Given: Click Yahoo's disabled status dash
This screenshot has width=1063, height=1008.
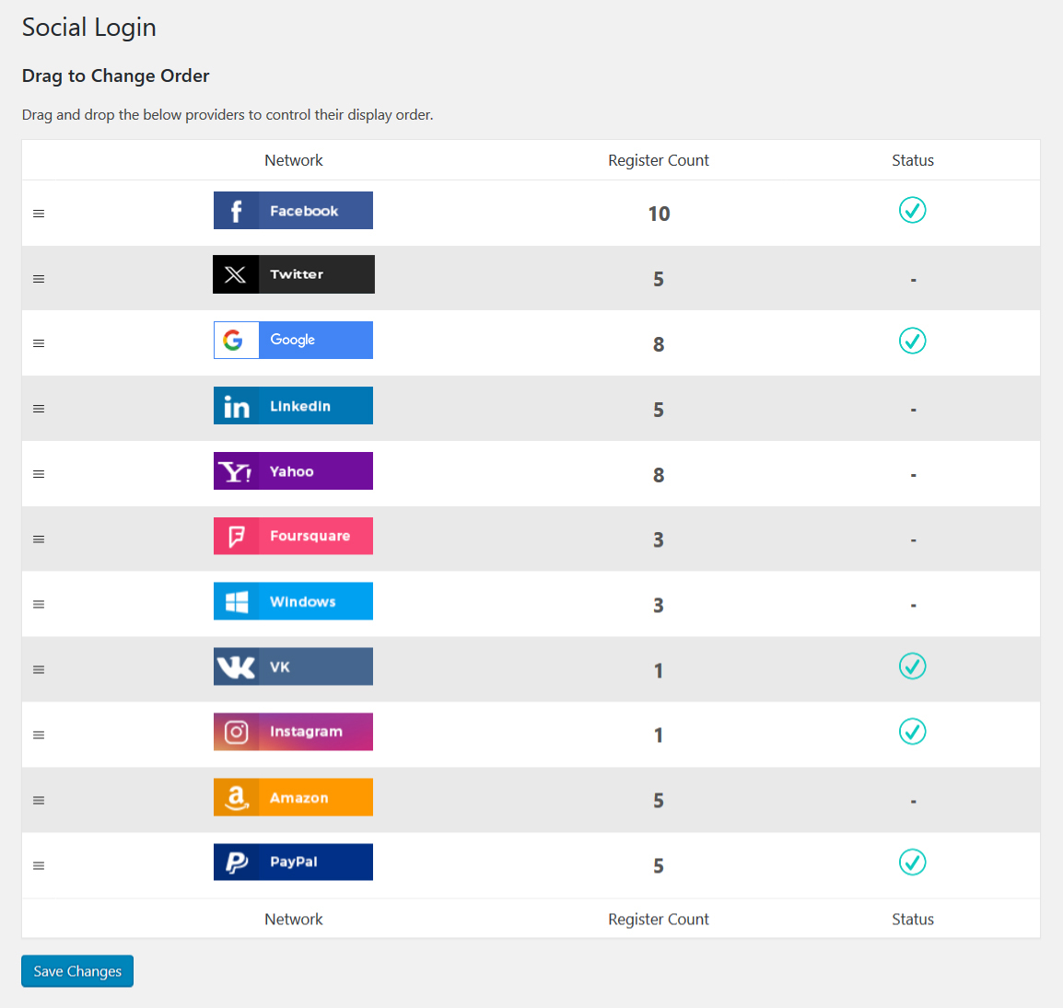Looking at the screenshot, I should 913,476.
